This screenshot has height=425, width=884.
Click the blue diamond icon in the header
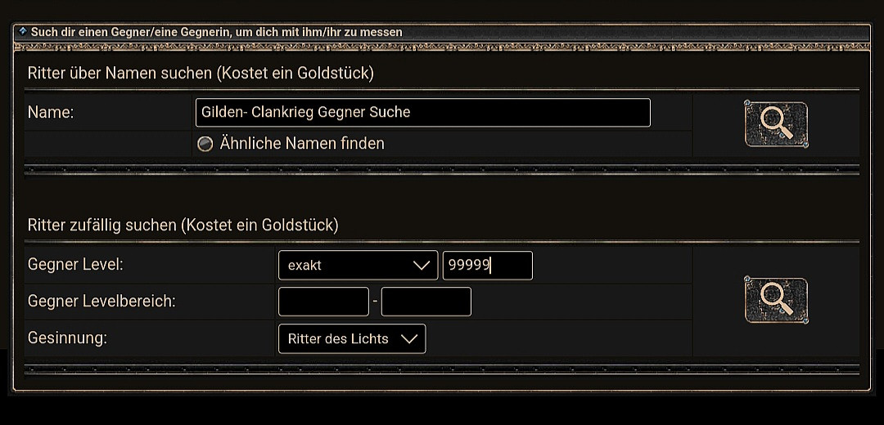click(23, 31)
